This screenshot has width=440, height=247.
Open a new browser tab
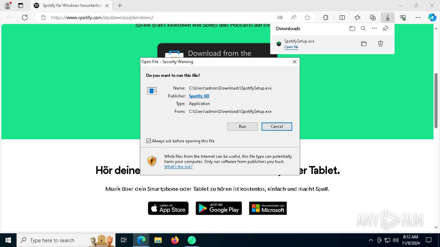point(120,5)
